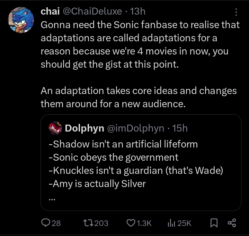Open the Dolphyn display name
The height and width of the screenshot is (236, 249).
(85, 128)
